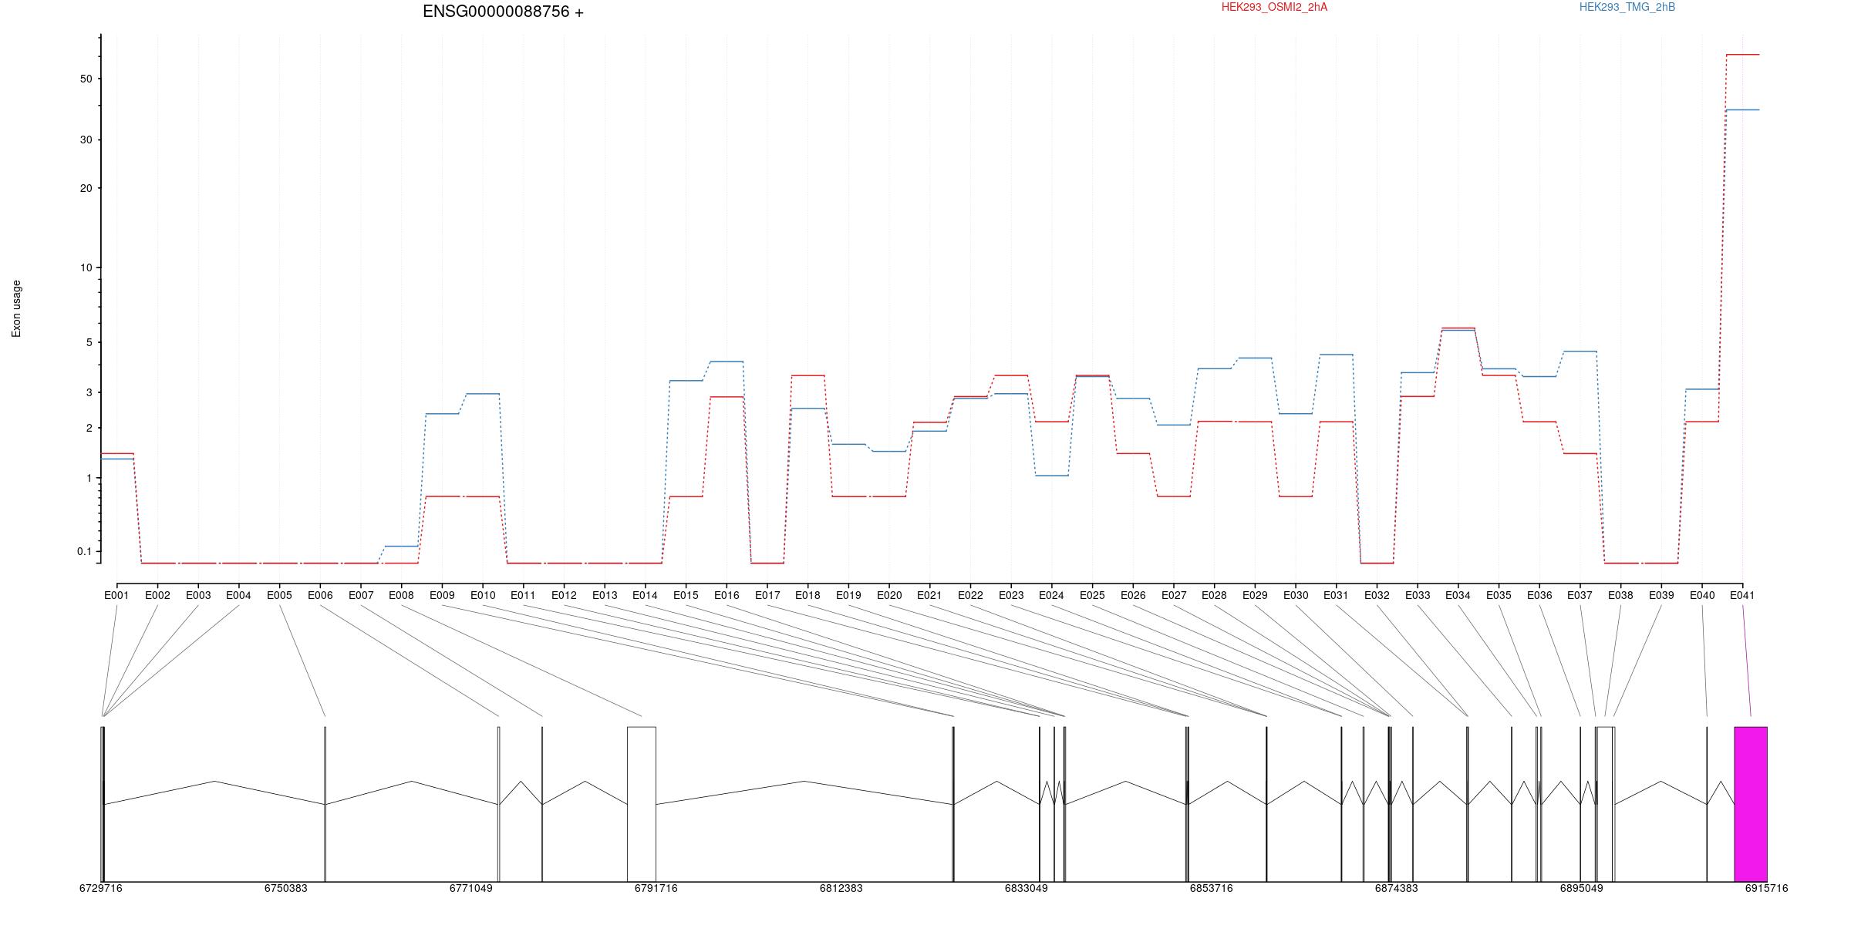The width and height of the screenshot is (1851, 925).
Task: Click the red E041 usage segment
Action: click(x=1743, y=55)
